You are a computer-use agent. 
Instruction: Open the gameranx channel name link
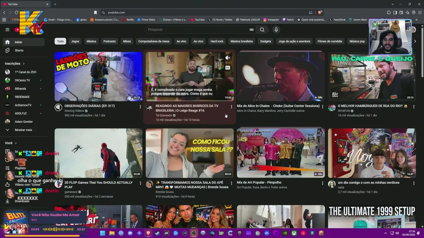(x=71, y=192)
